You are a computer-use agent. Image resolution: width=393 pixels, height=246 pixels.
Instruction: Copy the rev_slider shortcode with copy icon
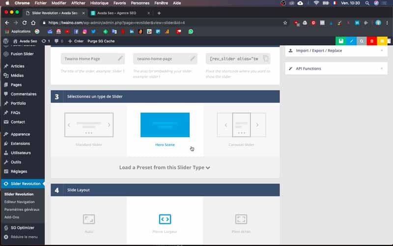(266, 59)
